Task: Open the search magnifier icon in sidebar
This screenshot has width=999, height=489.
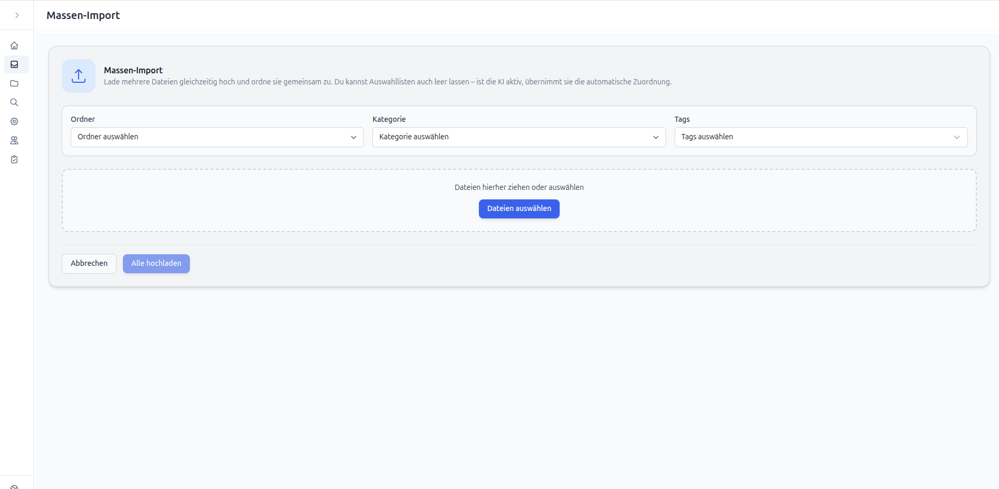Action: click(14, 102)
